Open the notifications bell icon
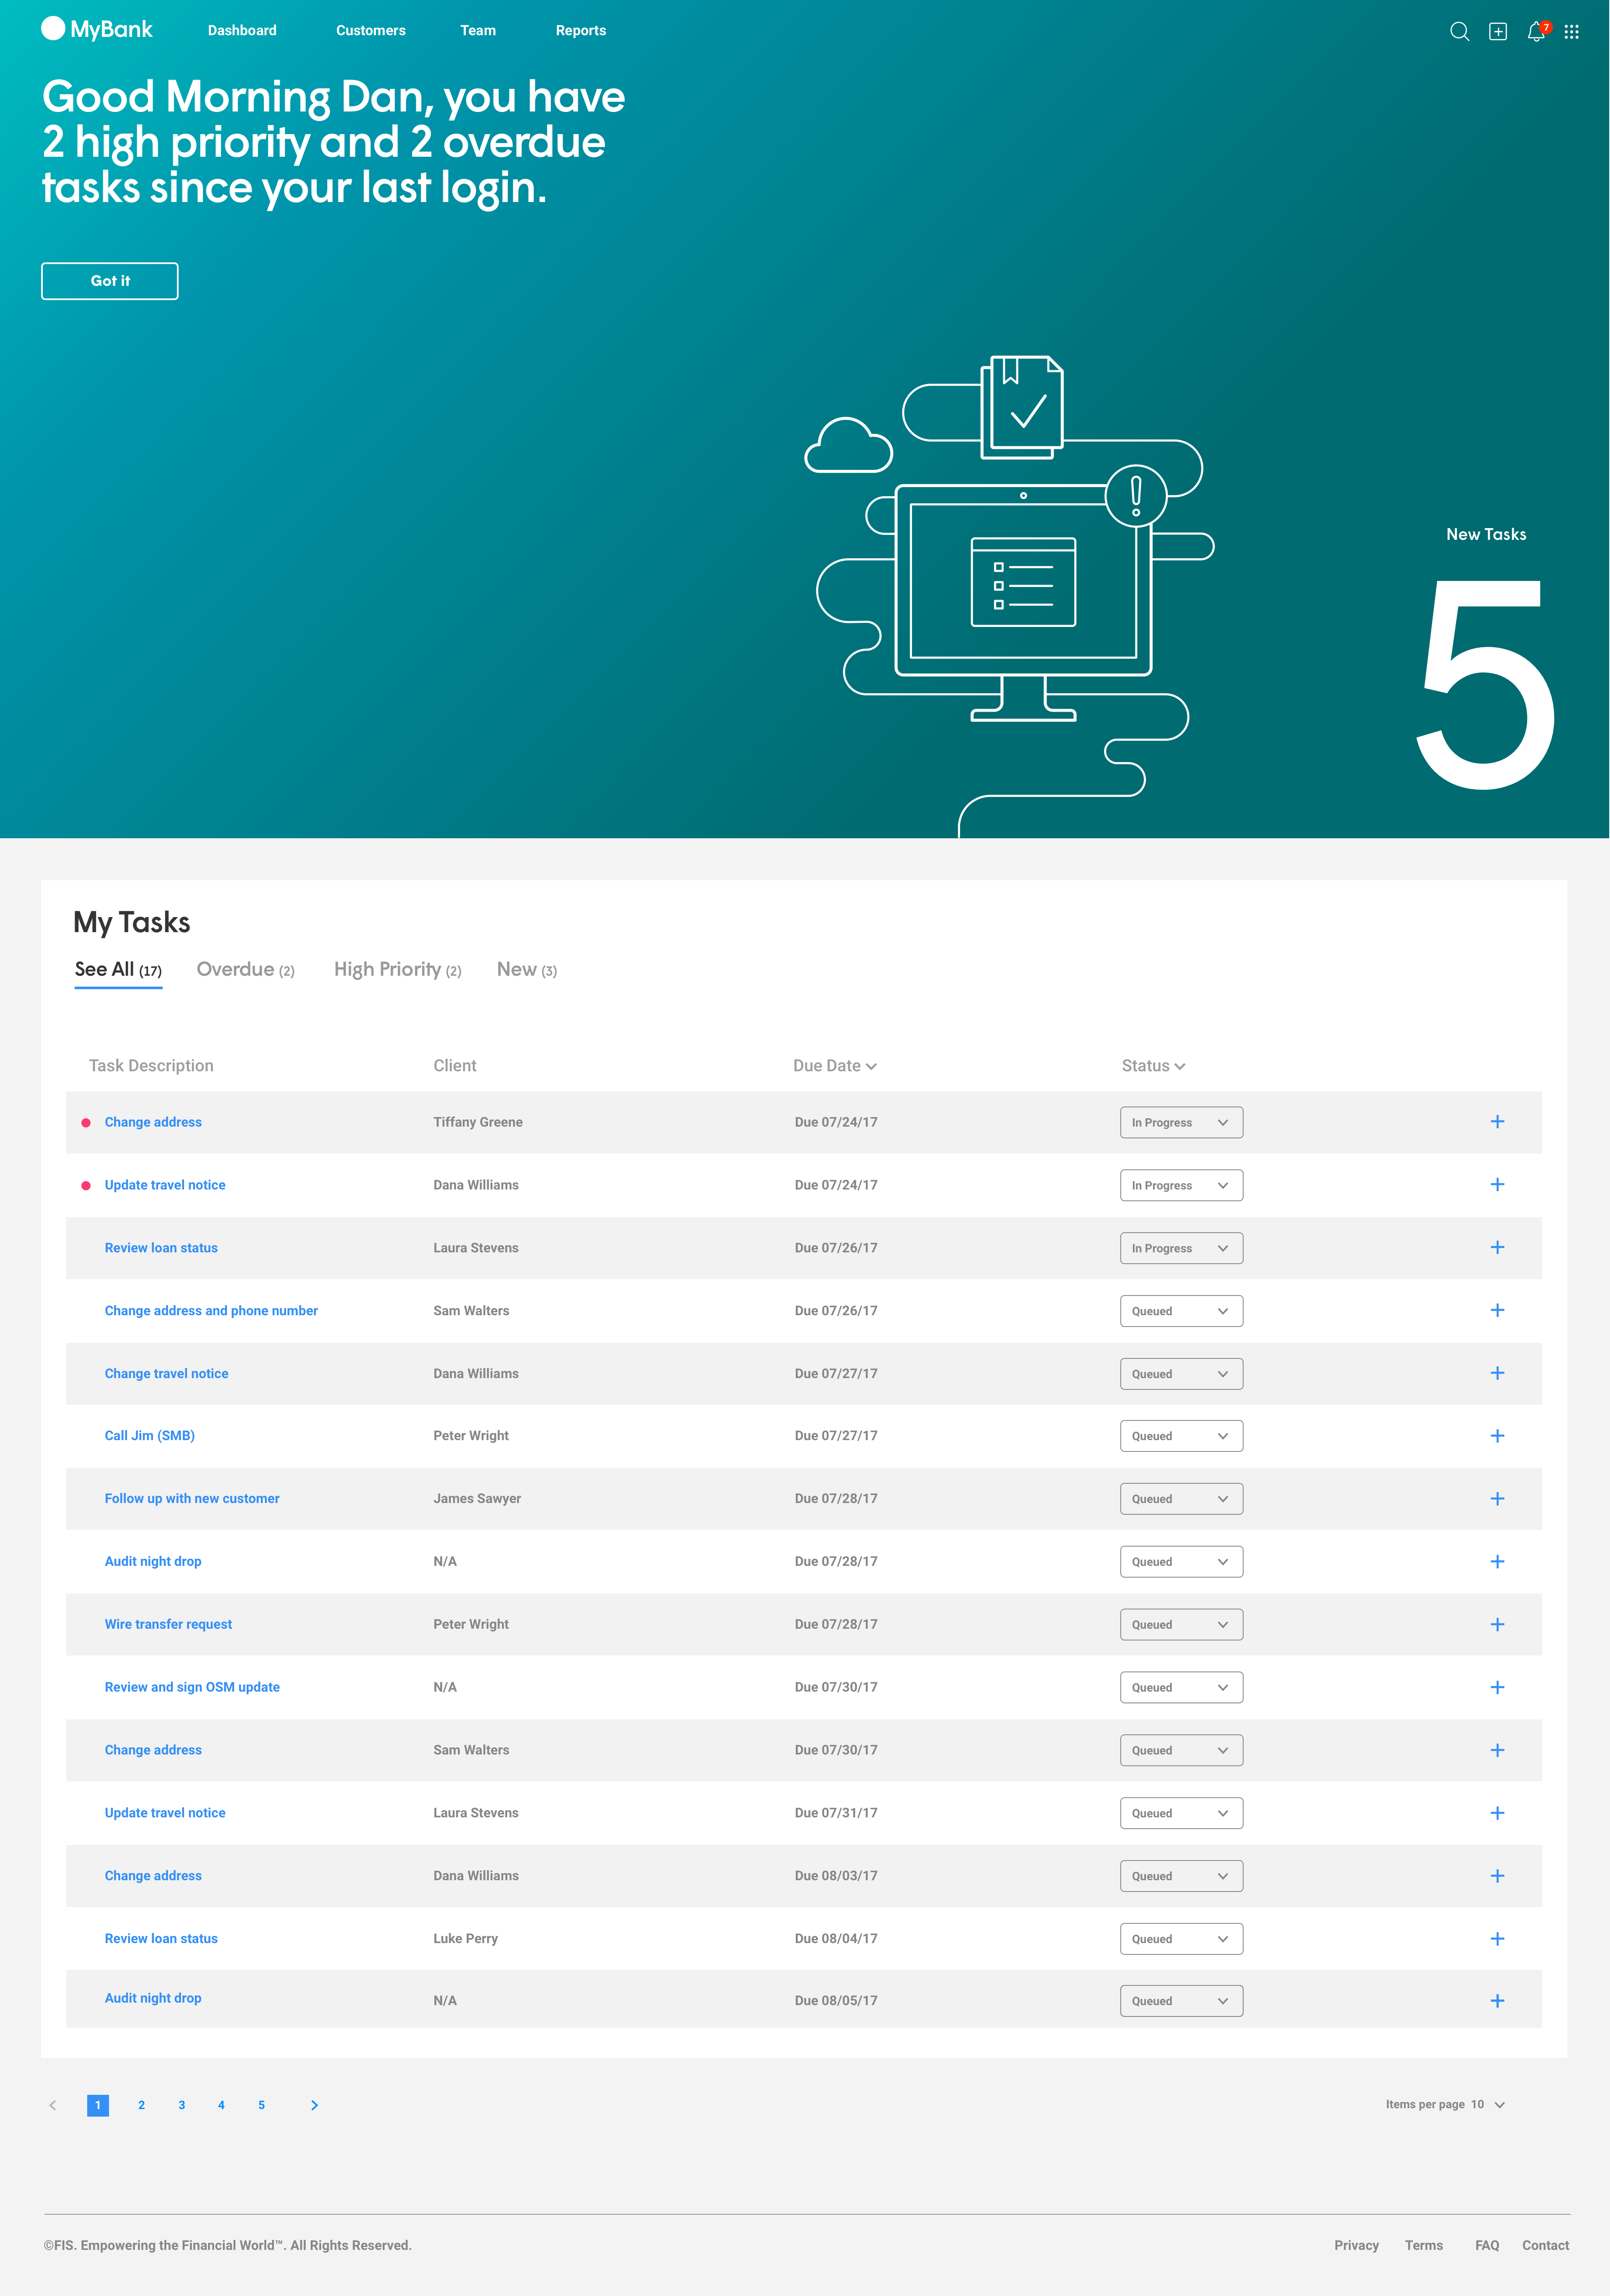 1536,32
